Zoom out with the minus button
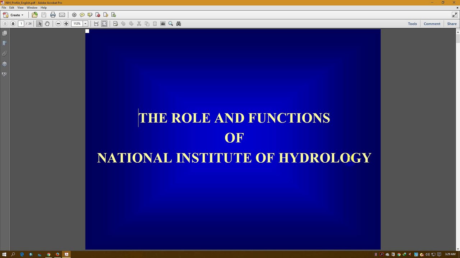Viewport: 460px width, 258px height. (x=58, y=24)
